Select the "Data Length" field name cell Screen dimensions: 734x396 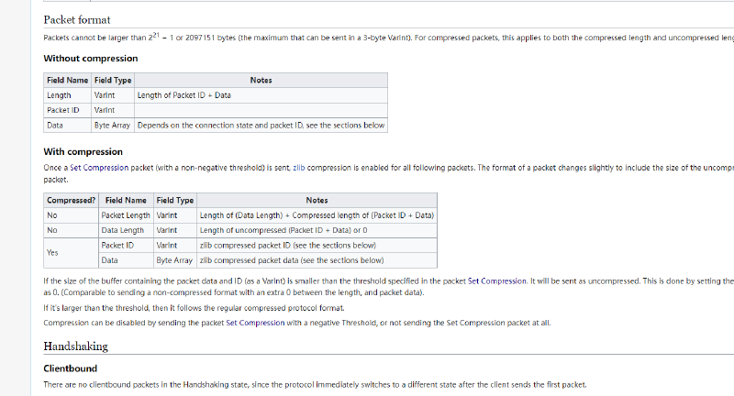click(122, 230)
